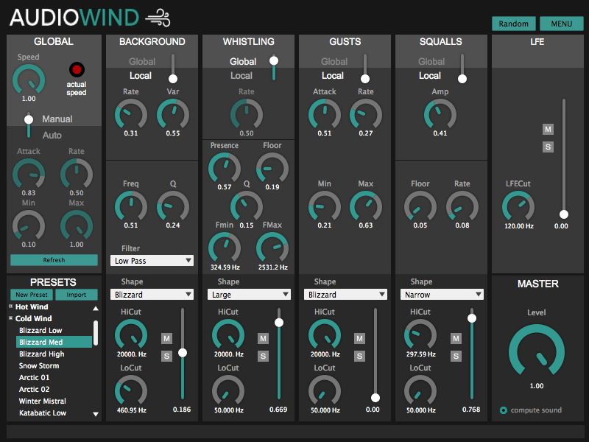The image size is (589, 442).
Task: Click the Gusts Attack knob
Action: [325, 115]
